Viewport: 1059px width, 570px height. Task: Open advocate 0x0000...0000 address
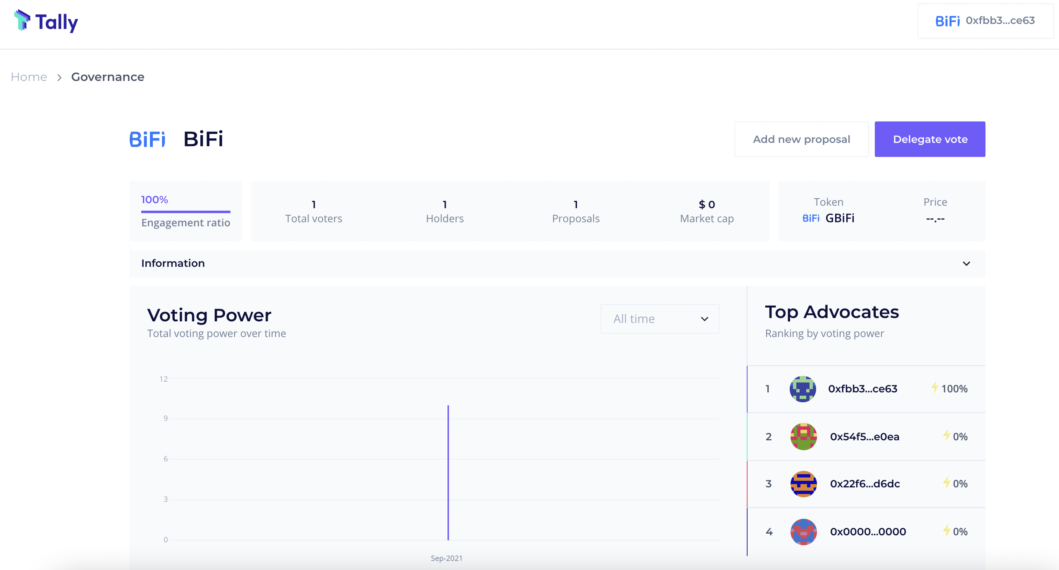click(868, 532)
